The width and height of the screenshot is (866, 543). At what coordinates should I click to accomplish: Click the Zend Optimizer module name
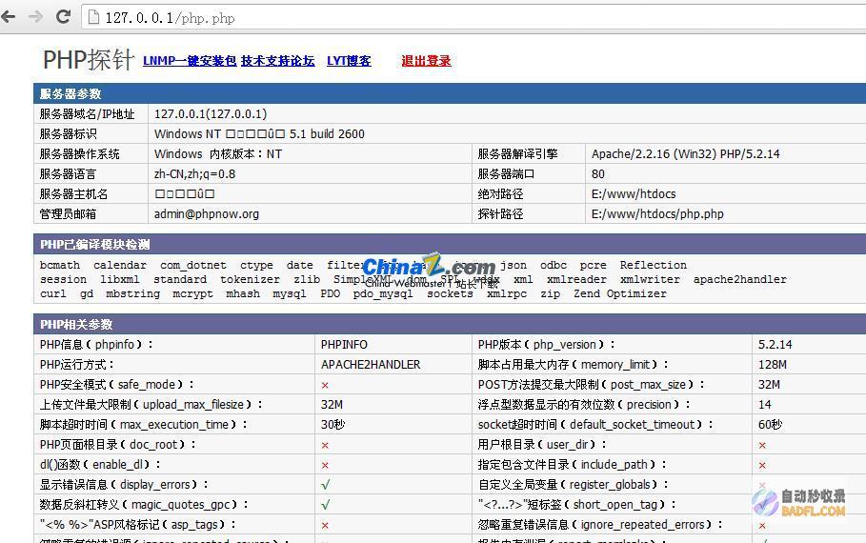[x=620, y=293]
